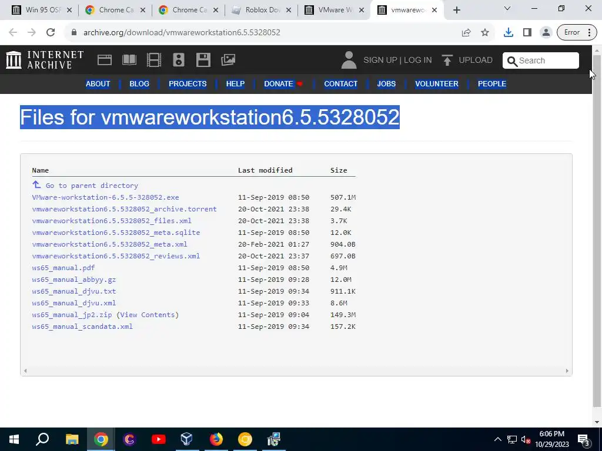Open the Web archive icon
Screen dimensions: 602x451
[x=105, y=60]
